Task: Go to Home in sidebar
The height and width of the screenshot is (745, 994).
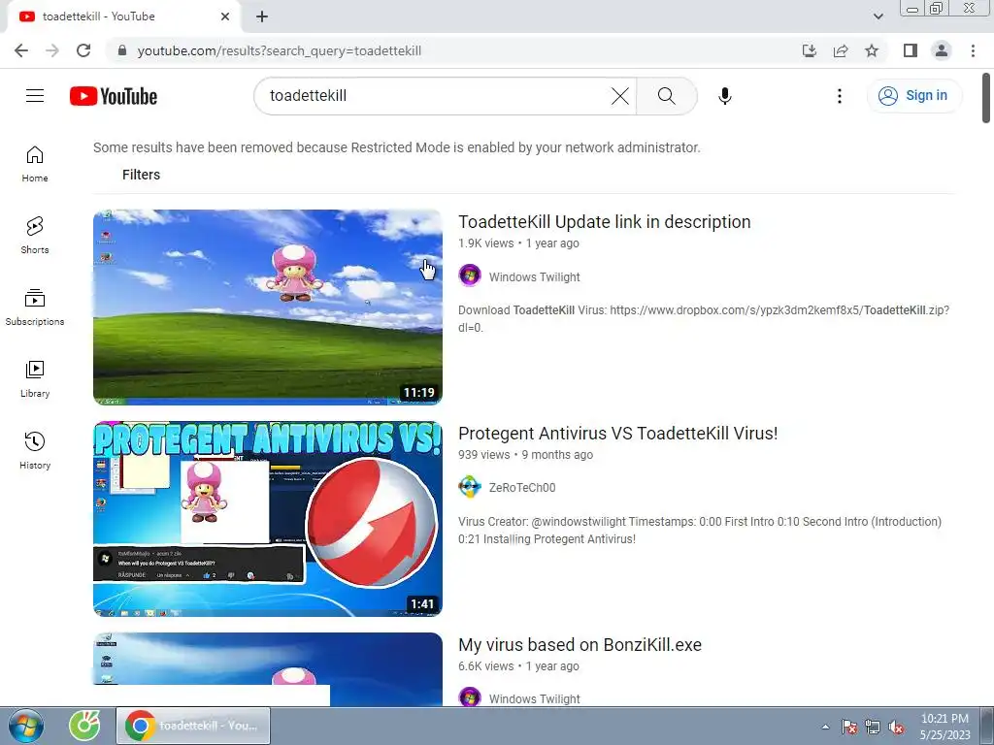Action: pyautogui.click(x=35, y=163)
